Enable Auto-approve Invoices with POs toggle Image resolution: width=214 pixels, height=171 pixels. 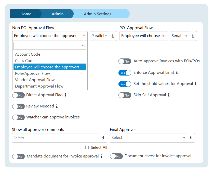[125, 61]
